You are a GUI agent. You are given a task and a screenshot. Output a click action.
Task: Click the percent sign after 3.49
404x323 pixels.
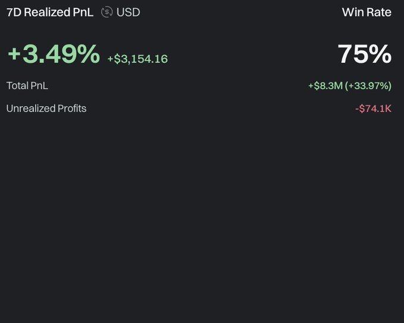pyautogui.click(x=89, y=54)
